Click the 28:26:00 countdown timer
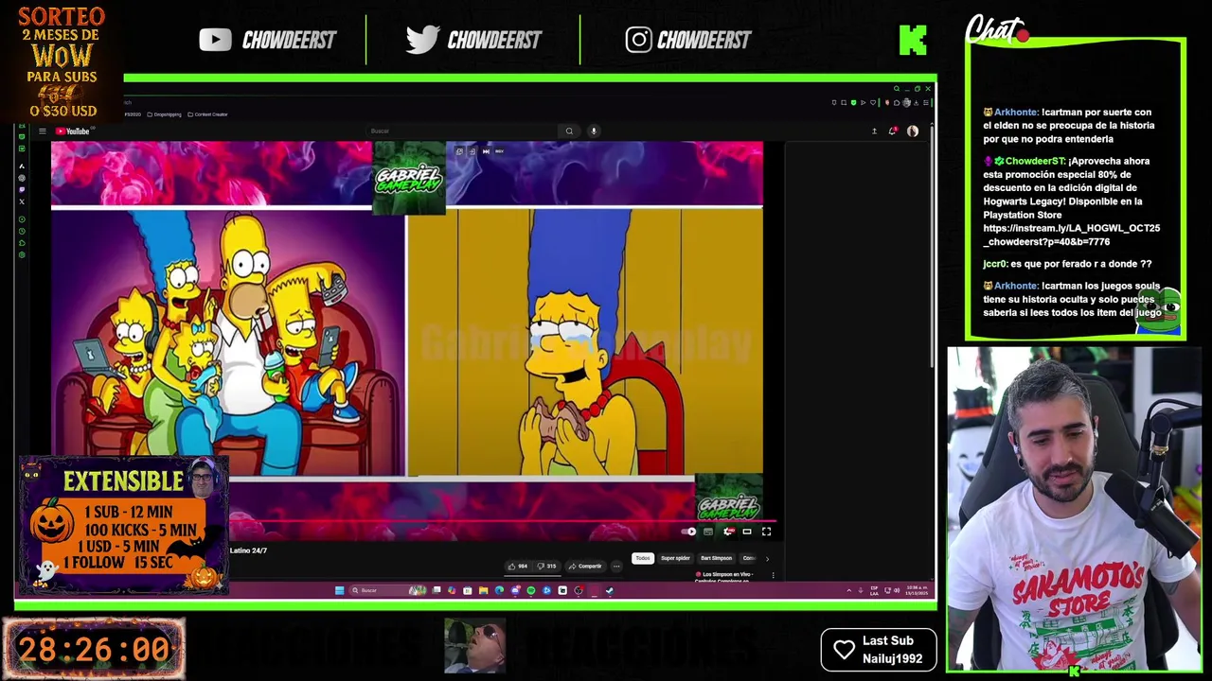Screen dimensions: 1212x681 94,650
